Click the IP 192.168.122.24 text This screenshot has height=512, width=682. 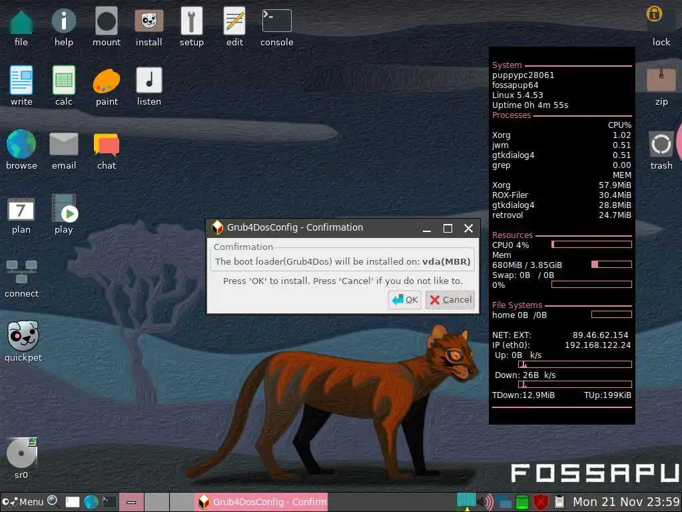[597, 345]
